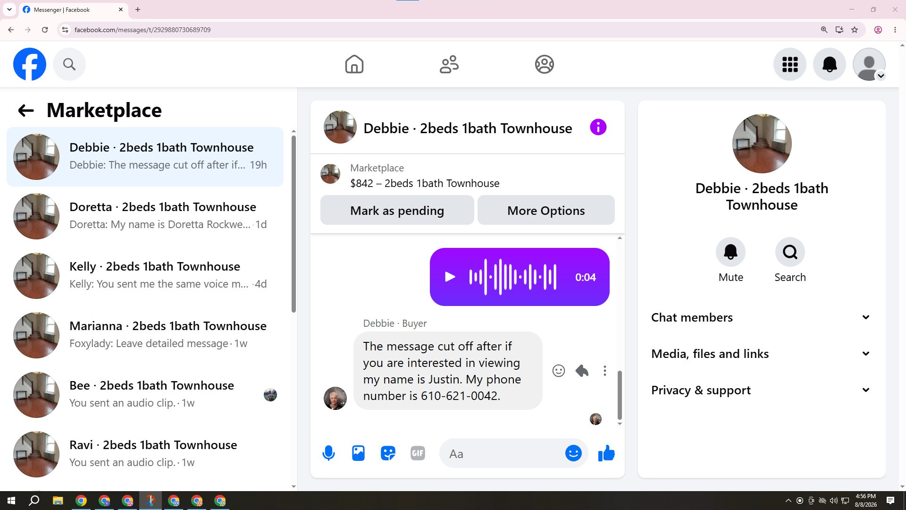Viewport: 906px width, 510px height.
Task: Open conversation information icon
Action: 598,127
